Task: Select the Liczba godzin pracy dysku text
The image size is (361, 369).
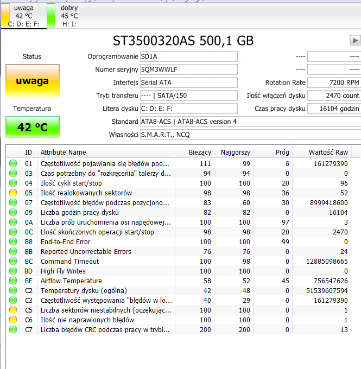Action: 80,213
